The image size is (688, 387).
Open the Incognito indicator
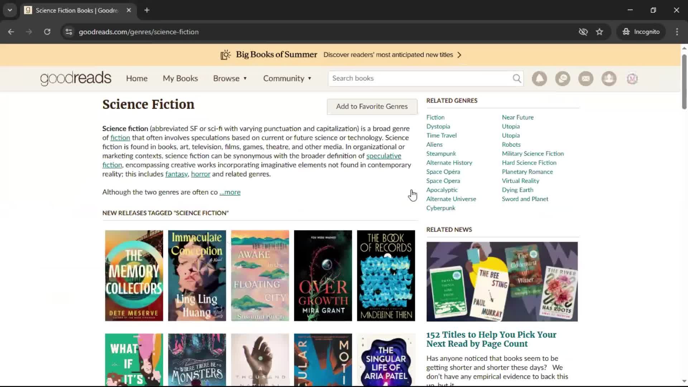click(x=641, y=32)
